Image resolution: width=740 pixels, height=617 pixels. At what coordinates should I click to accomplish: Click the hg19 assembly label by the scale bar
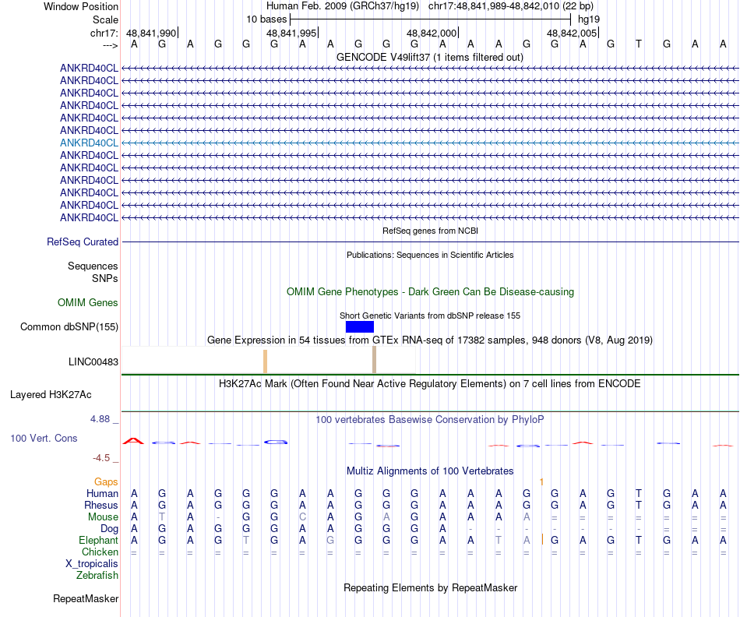point(589,19)
